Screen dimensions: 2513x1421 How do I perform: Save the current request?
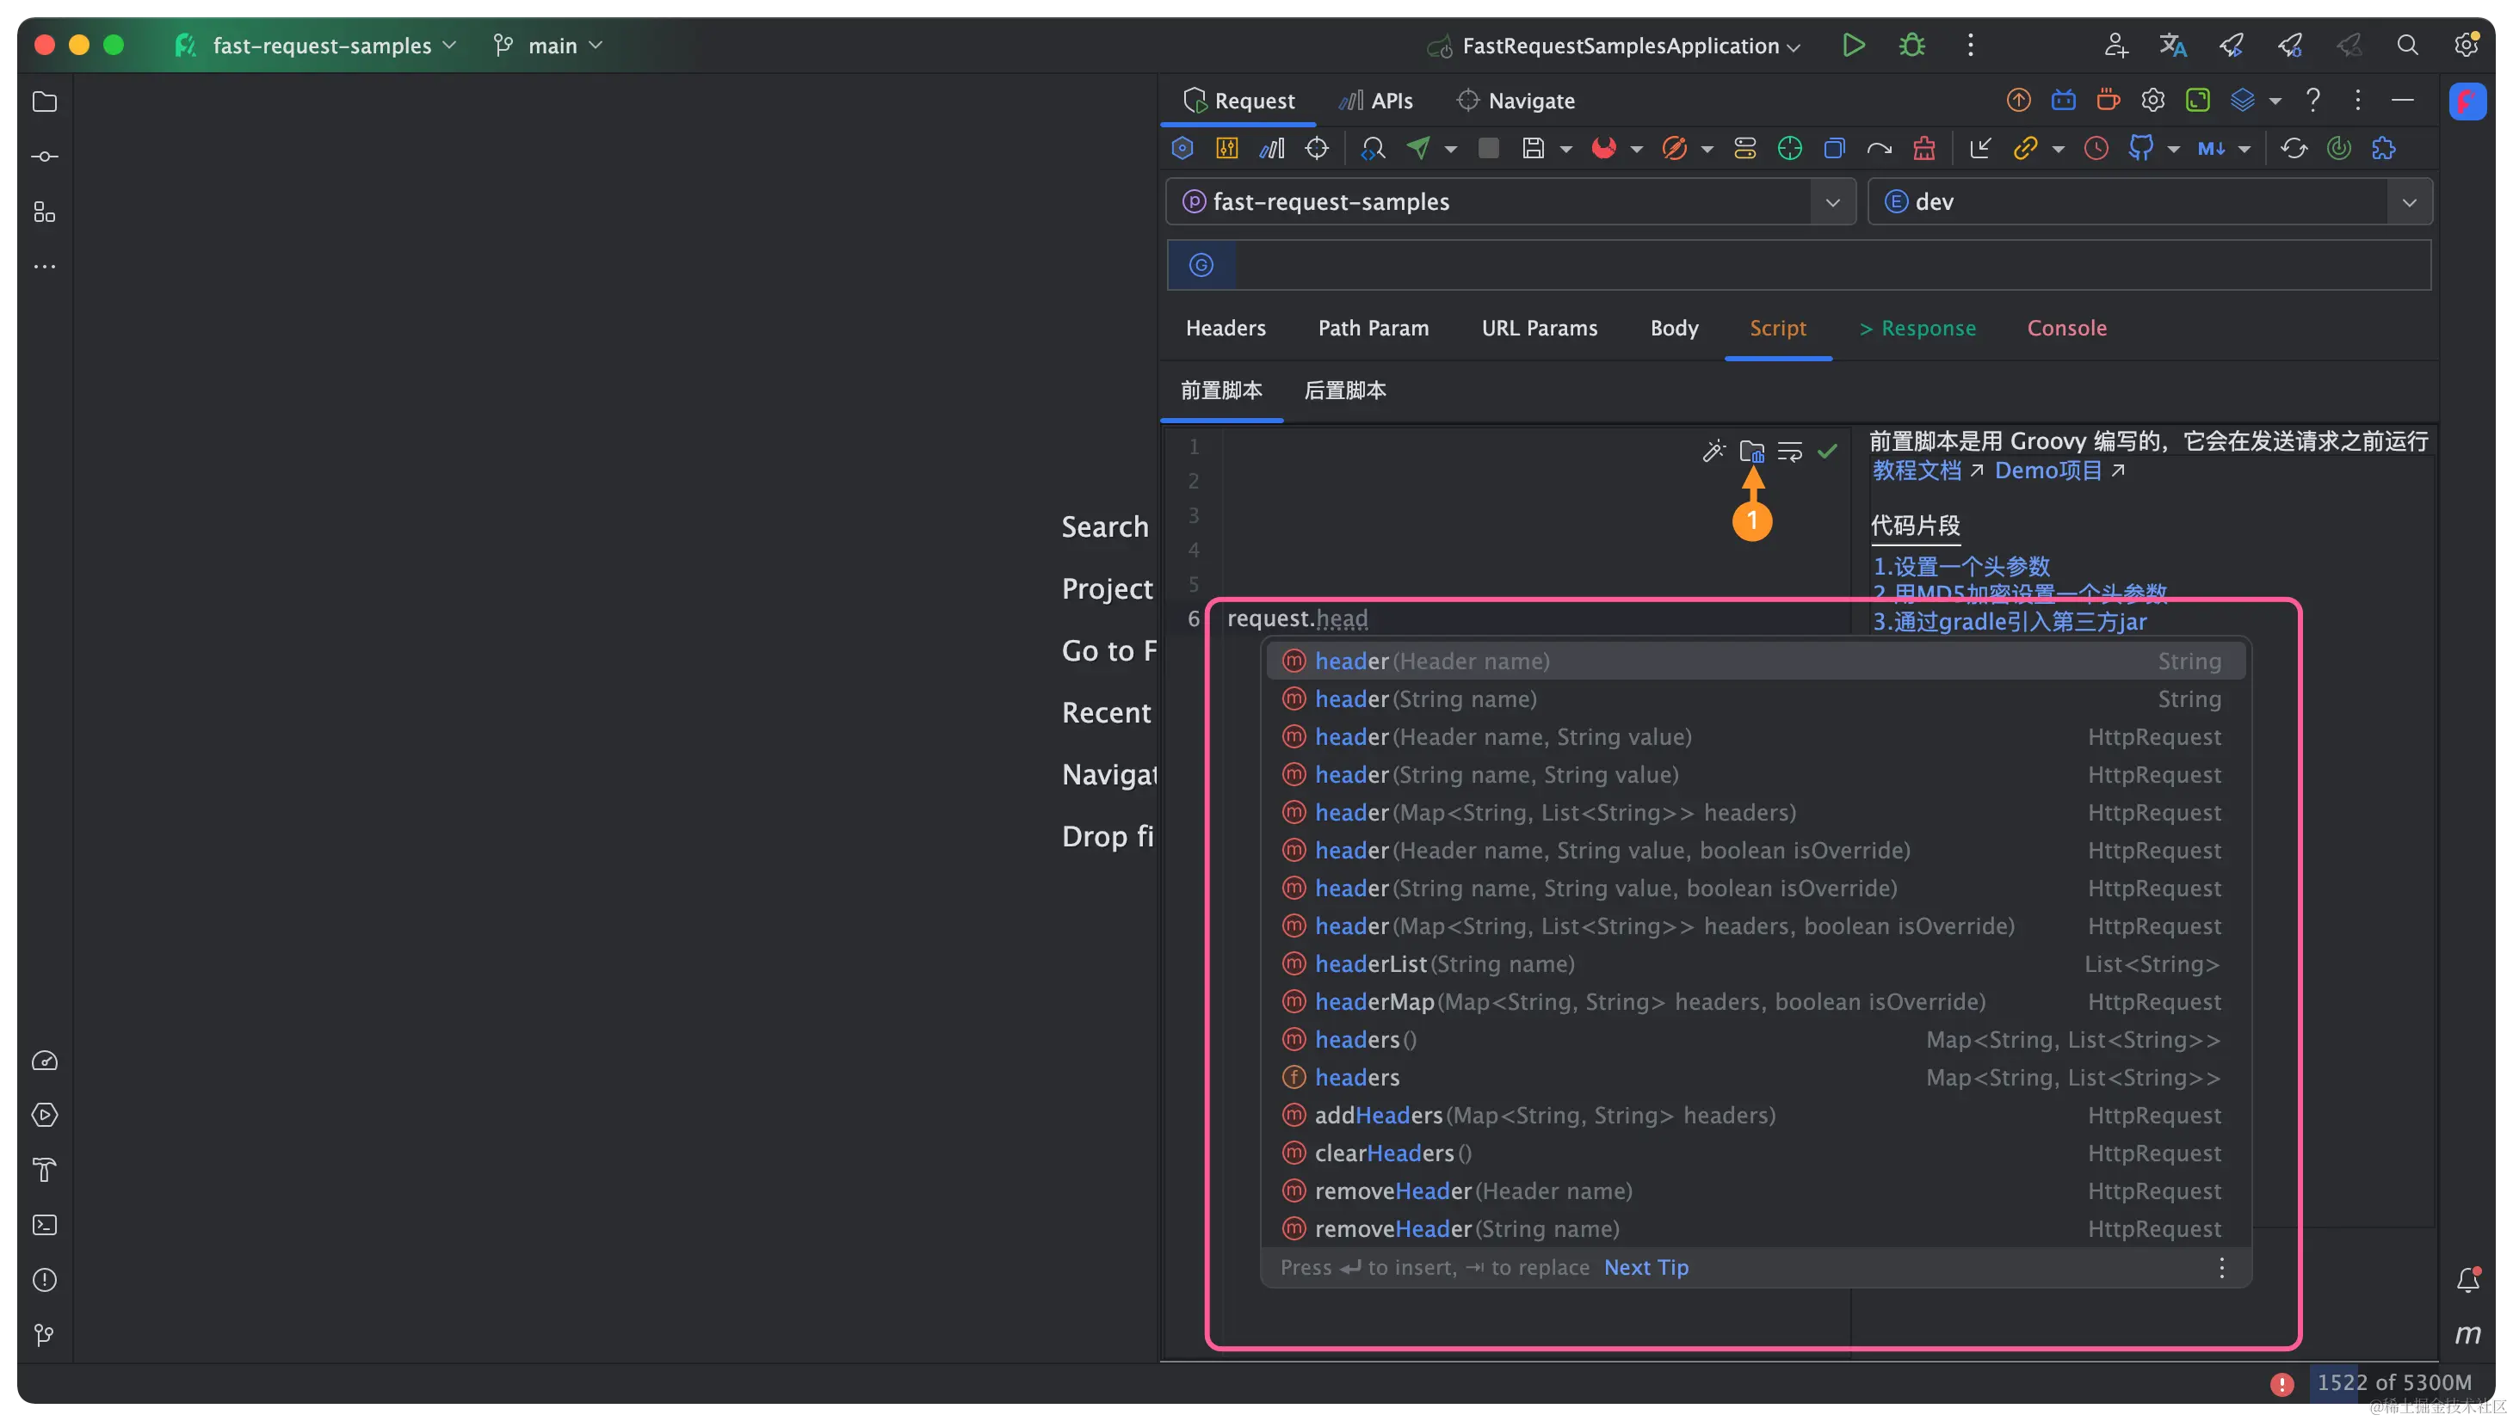(x=1534, y=148)
